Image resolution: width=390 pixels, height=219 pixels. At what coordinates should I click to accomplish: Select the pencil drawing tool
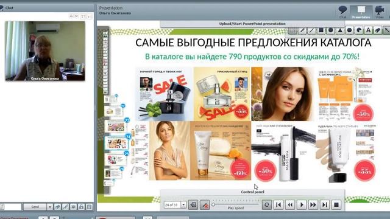[302, 30]
